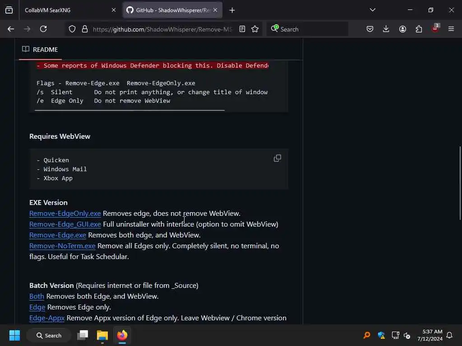
Task: Click the '- Windows Mail' code line
Action: pos(61,169)
